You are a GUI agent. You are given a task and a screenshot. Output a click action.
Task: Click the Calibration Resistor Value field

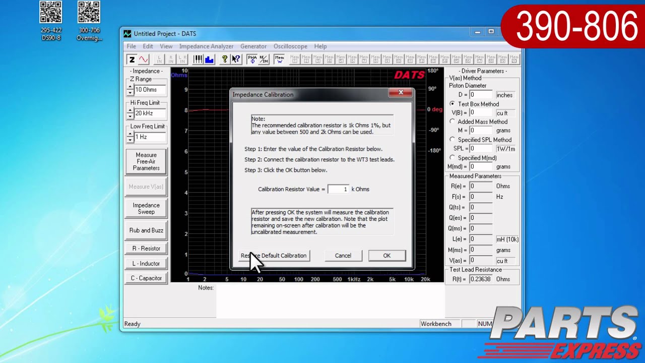(x=338, y=189)
